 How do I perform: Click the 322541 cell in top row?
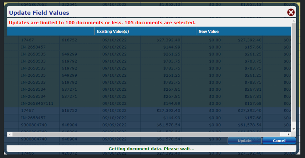pyautogui.click(x=71, y=5)
